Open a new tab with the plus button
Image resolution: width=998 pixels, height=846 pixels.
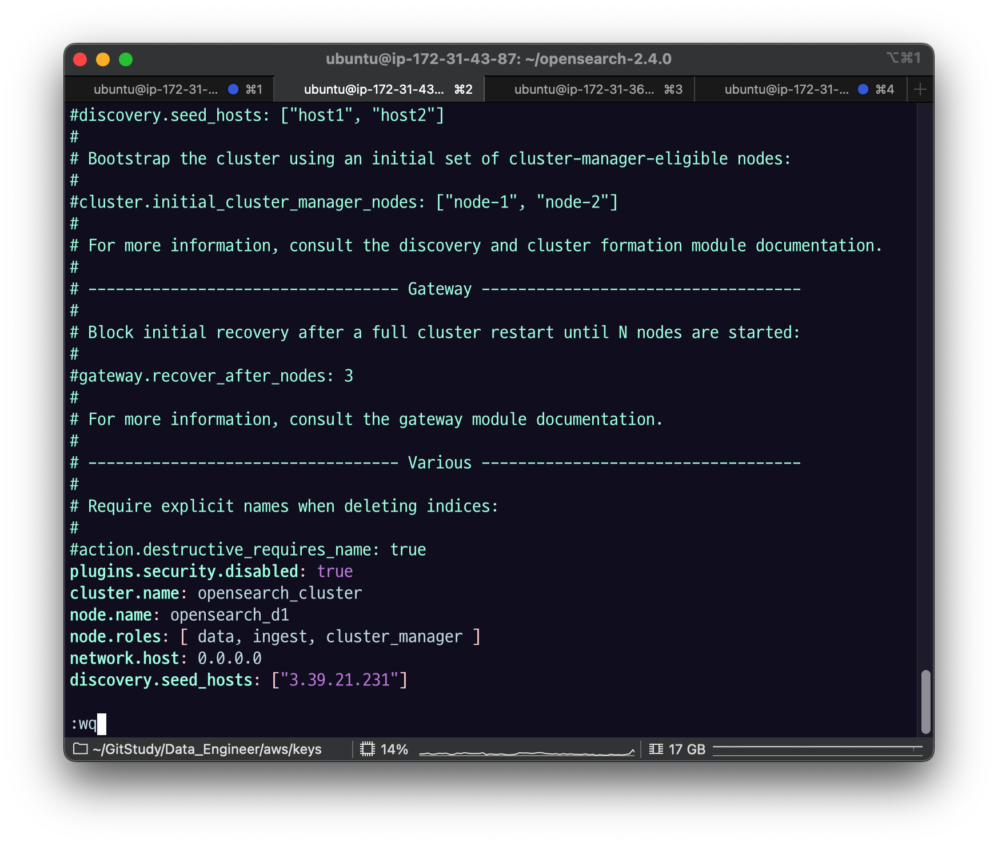(920, 89)
